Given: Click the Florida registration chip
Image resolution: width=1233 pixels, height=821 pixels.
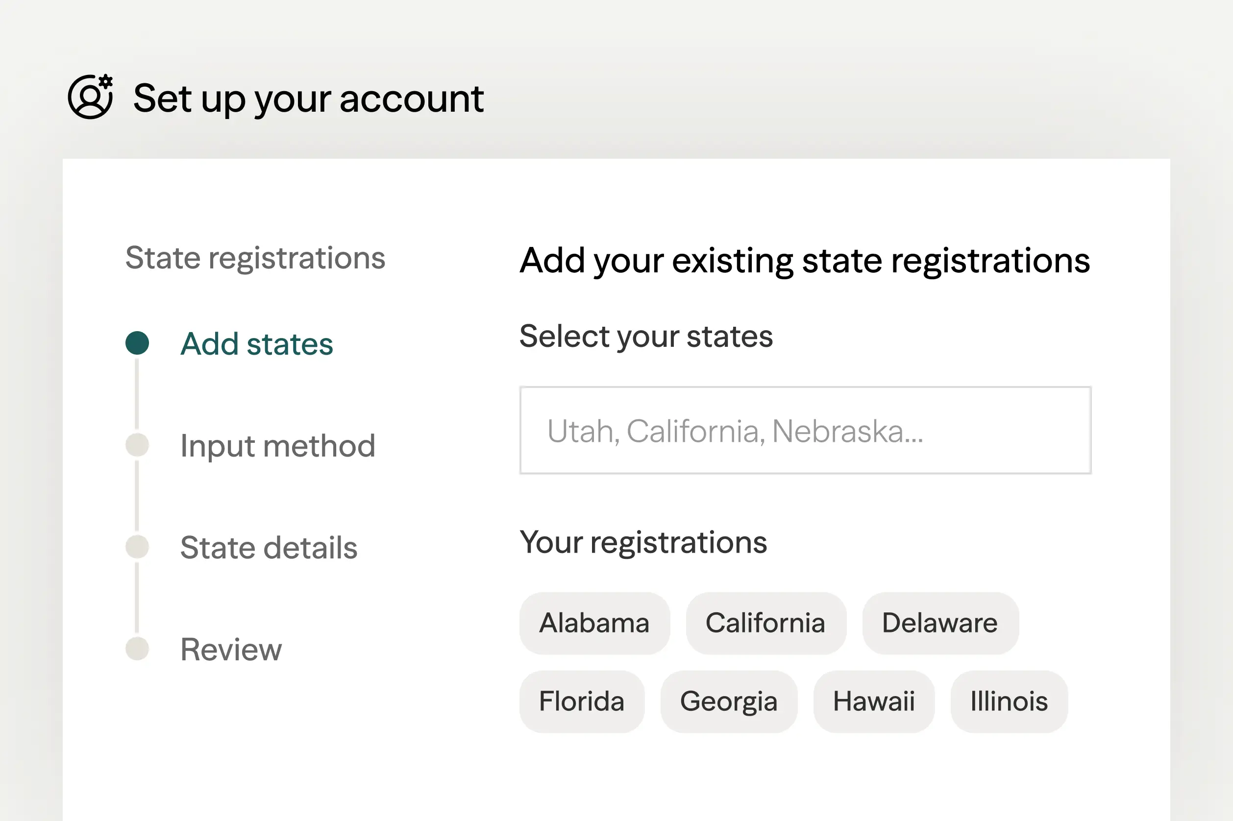Looking at the screenshot, I should pos(582,701).
